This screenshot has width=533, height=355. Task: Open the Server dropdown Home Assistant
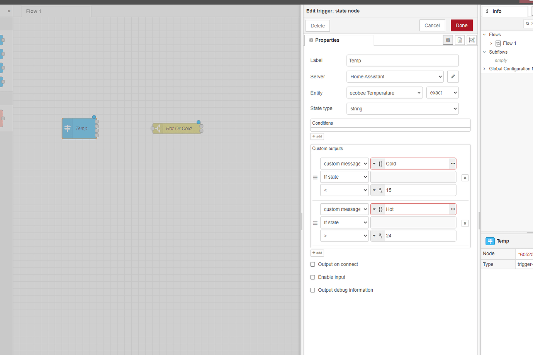pyautogui.click(x=395, y=77)
